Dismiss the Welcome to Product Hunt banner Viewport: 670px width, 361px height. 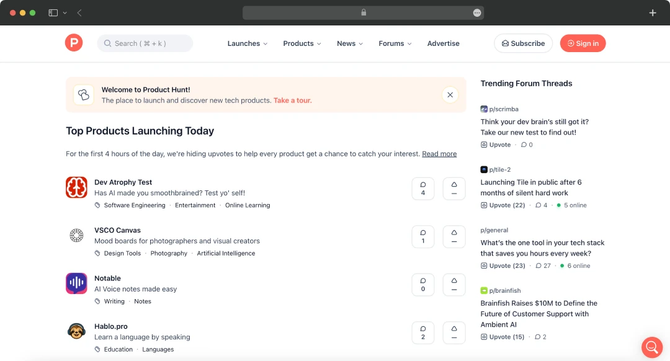[450, 95]
